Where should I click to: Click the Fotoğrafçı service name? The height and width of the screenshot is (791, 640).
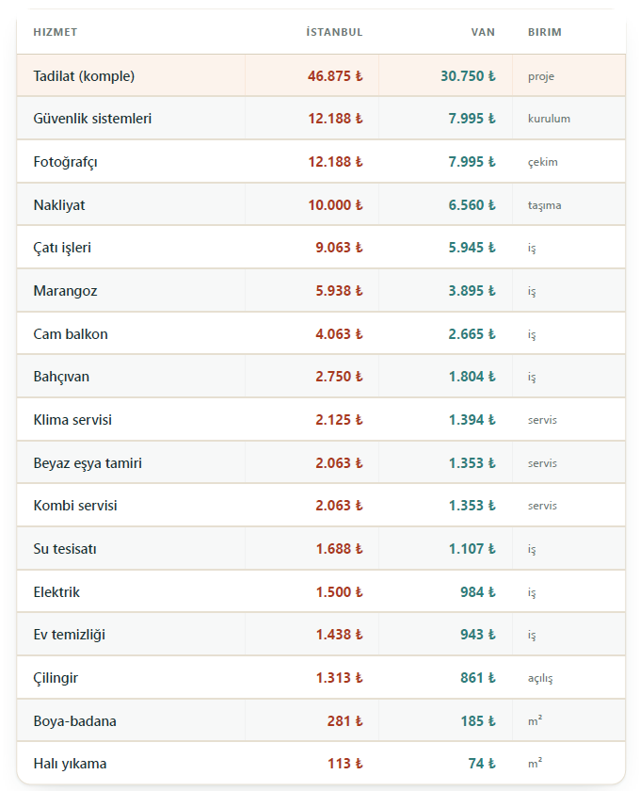(x=65, y=162)
